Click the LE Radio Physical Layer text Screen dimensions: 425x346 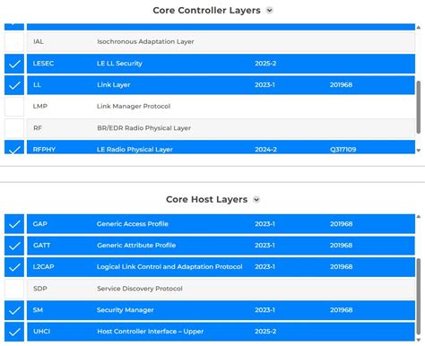coord(134,150)
